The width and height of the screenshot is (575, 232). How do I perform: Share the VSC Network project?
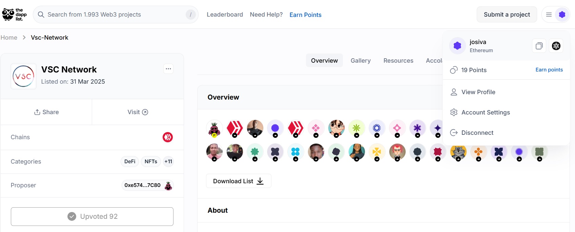(x=46, y=112)
